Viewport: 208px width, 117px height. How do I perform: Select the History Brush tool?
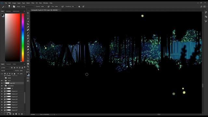pyautogui.click(x=28, y=38)
